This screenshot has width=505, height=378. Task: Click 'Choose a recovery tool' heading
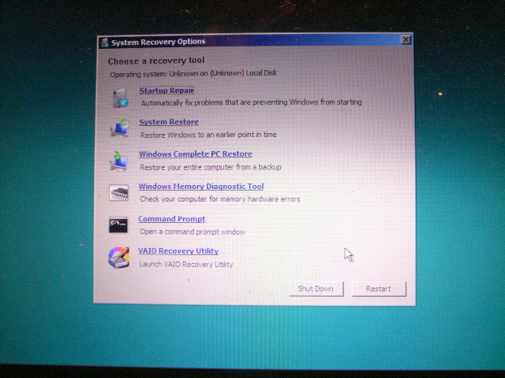[156, 61]
